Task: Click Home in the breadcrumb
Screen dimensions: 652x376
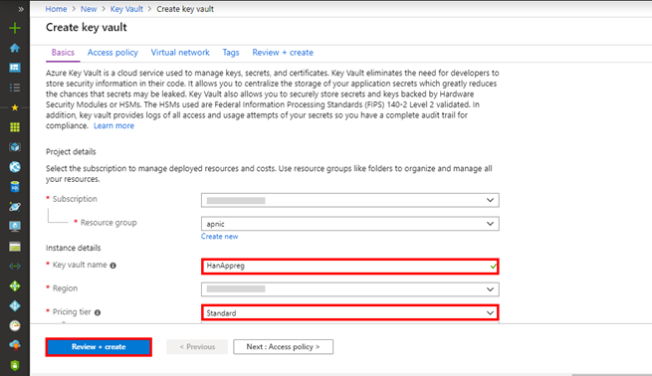Action: tap(56, 9)
